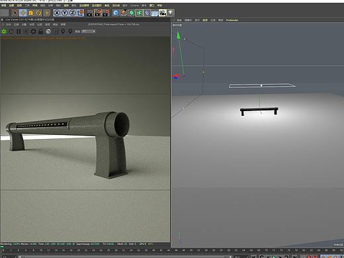This screenshot has width=344, height=258.
Task: Toggle the Live Viewer resolution lock
Action: pyautogui.click(x=41, y=32)
